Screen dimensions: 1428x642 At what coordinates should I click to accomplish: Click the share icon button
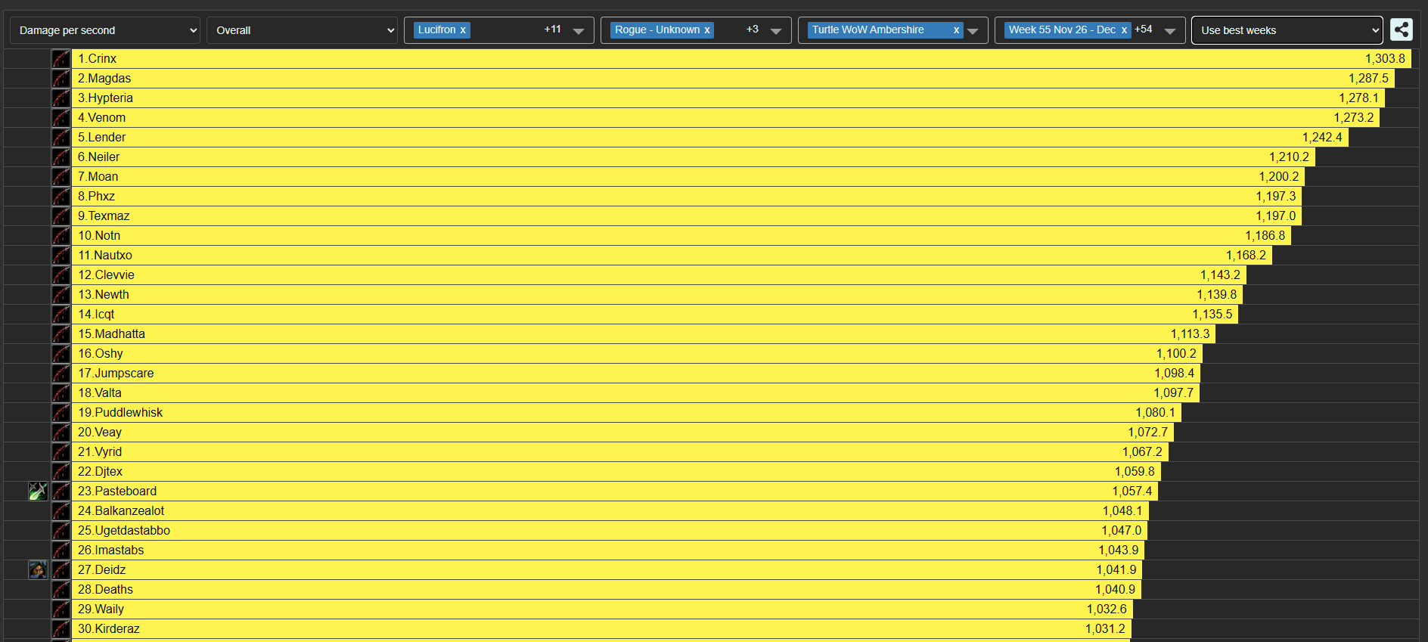[1402, 29]
